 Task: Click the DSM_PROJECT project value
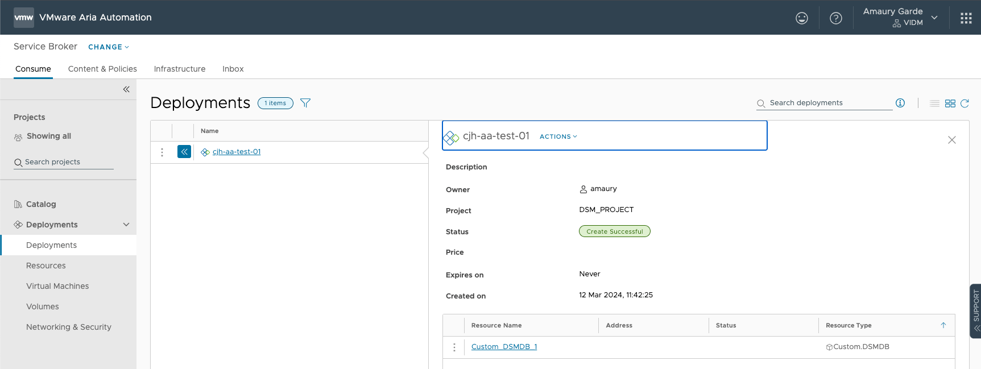point(606,210)
